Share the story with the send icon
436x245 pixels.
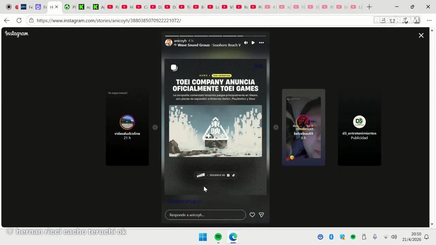point(261,215)
